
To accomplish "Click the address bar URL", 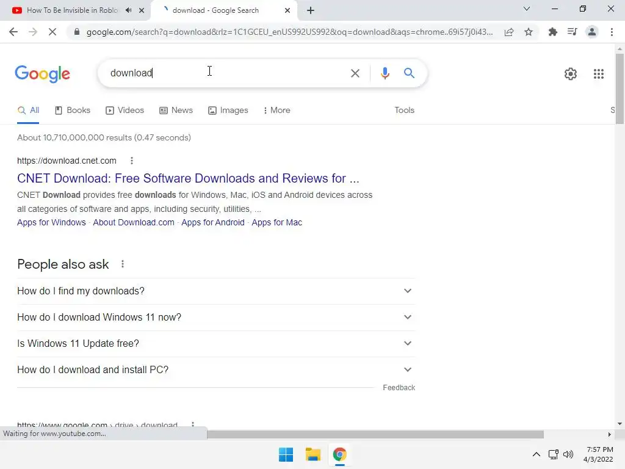I will pyautogui.click(x=289, y=32).
